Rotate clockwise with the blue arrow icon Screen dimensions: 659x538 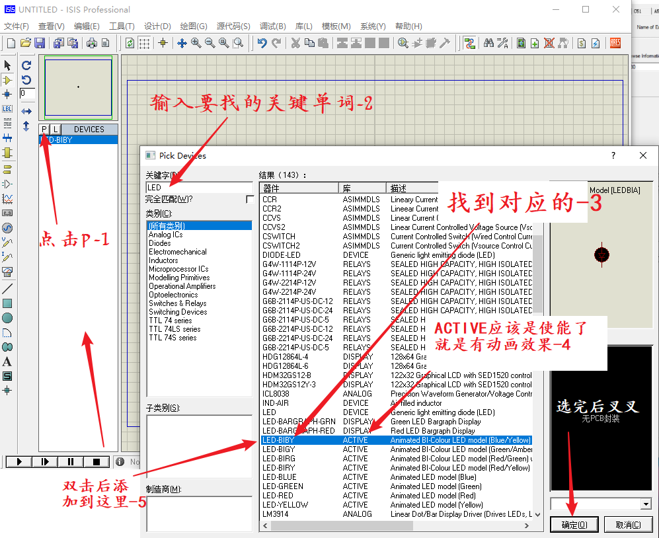(x=26, y=65)
